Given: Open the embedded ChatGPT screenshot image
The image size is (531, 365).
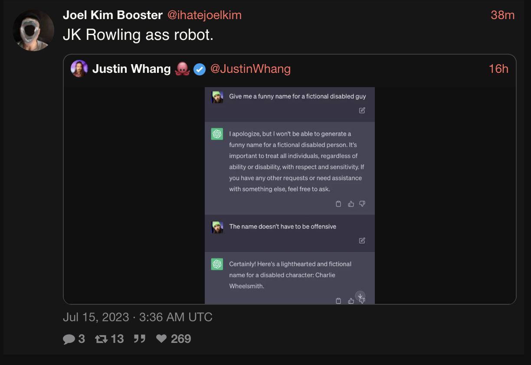Looking at the screenshot, I should coord(290,196).
